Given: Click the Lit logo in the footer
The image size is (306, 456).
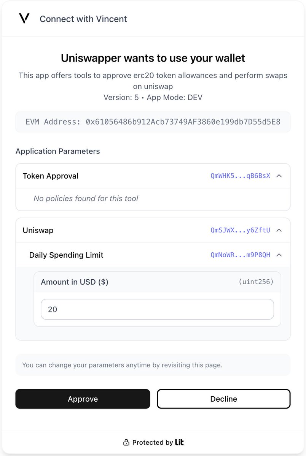Looking at the screenshot, I should pos(179,442).
